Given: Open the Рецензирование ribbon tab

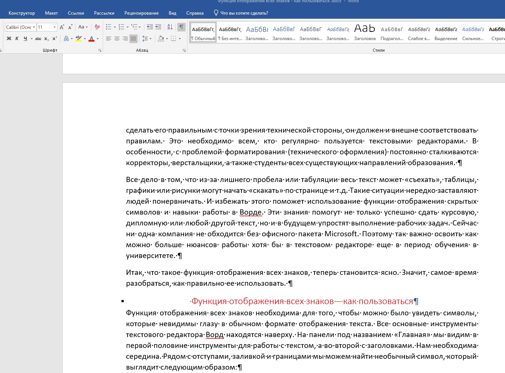Looking at the screenshot, I should [141, 13].
